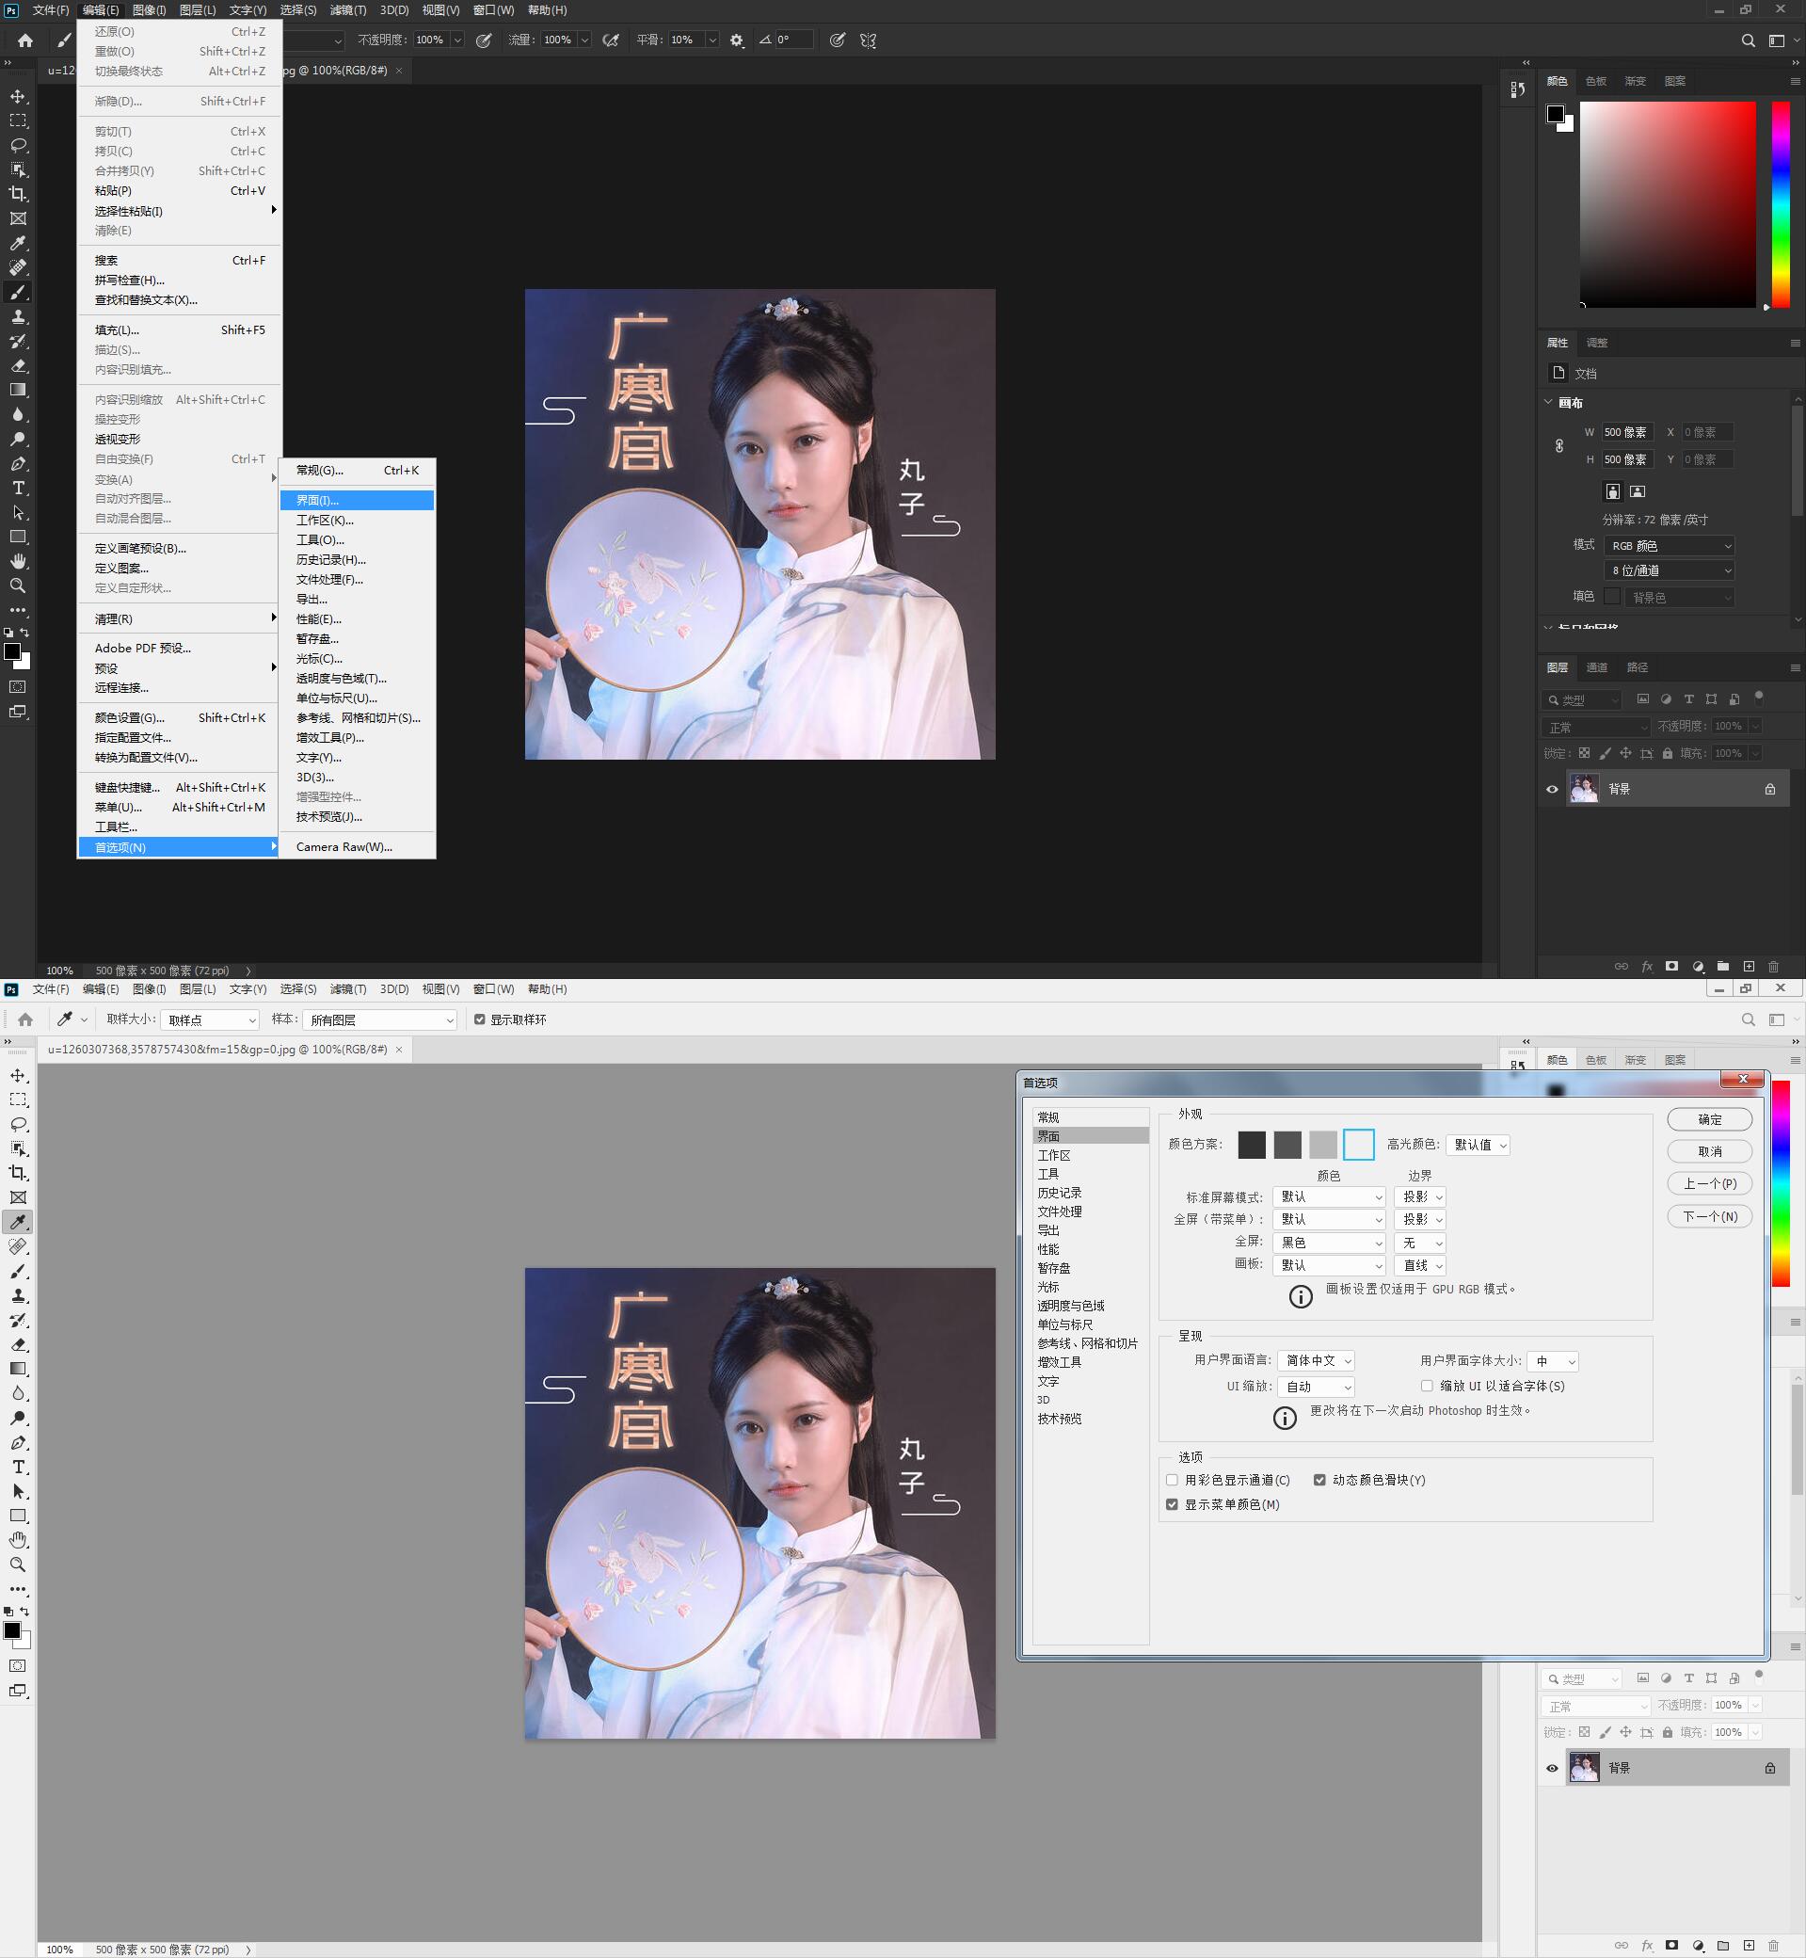Open the 高光颜色 dropdown
The height and width of the screenshot is (1958, 1806).
[1478, 1145]
